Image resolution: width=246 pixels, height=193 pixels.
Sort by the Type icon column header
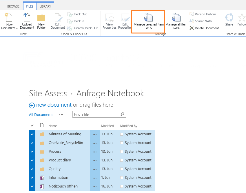pyautogui.click(x=42, y=125)
